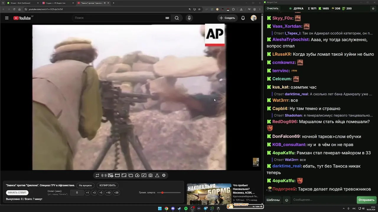
Task: Click the broadcast waves icon in the player toolbar
Action: point(104,175)
